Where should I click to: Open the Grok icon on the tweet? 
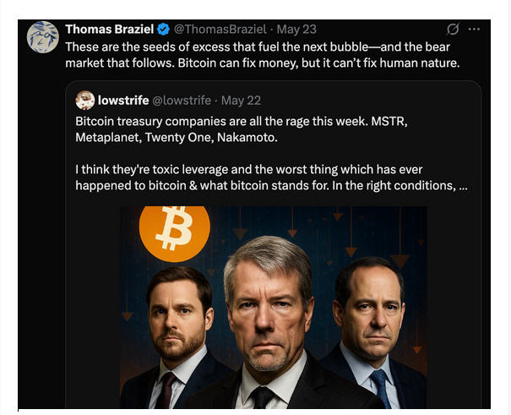(x=452, y=30)
